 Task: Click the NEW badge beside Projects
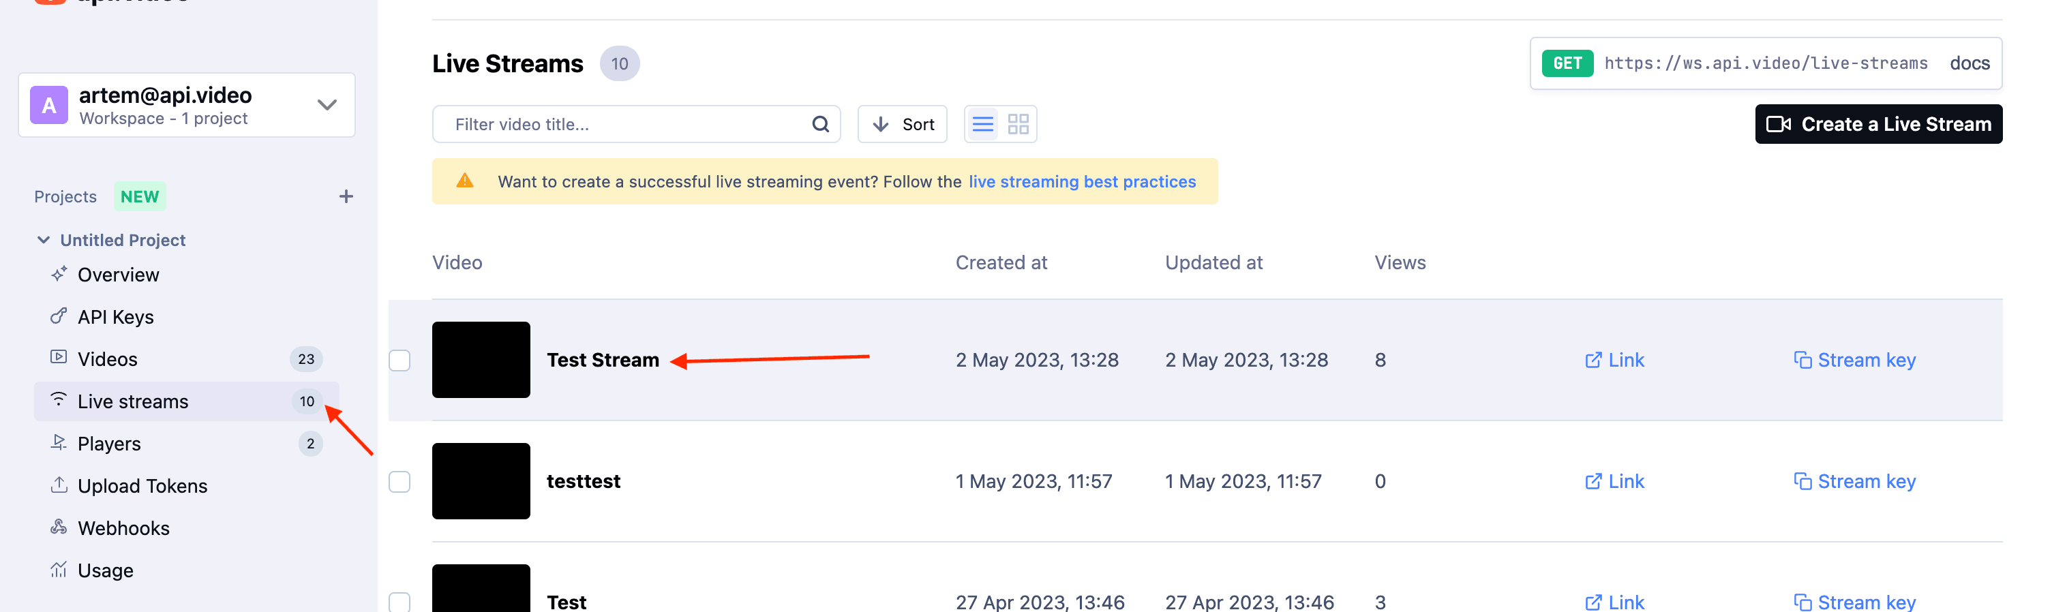click(x=139, y=196)
